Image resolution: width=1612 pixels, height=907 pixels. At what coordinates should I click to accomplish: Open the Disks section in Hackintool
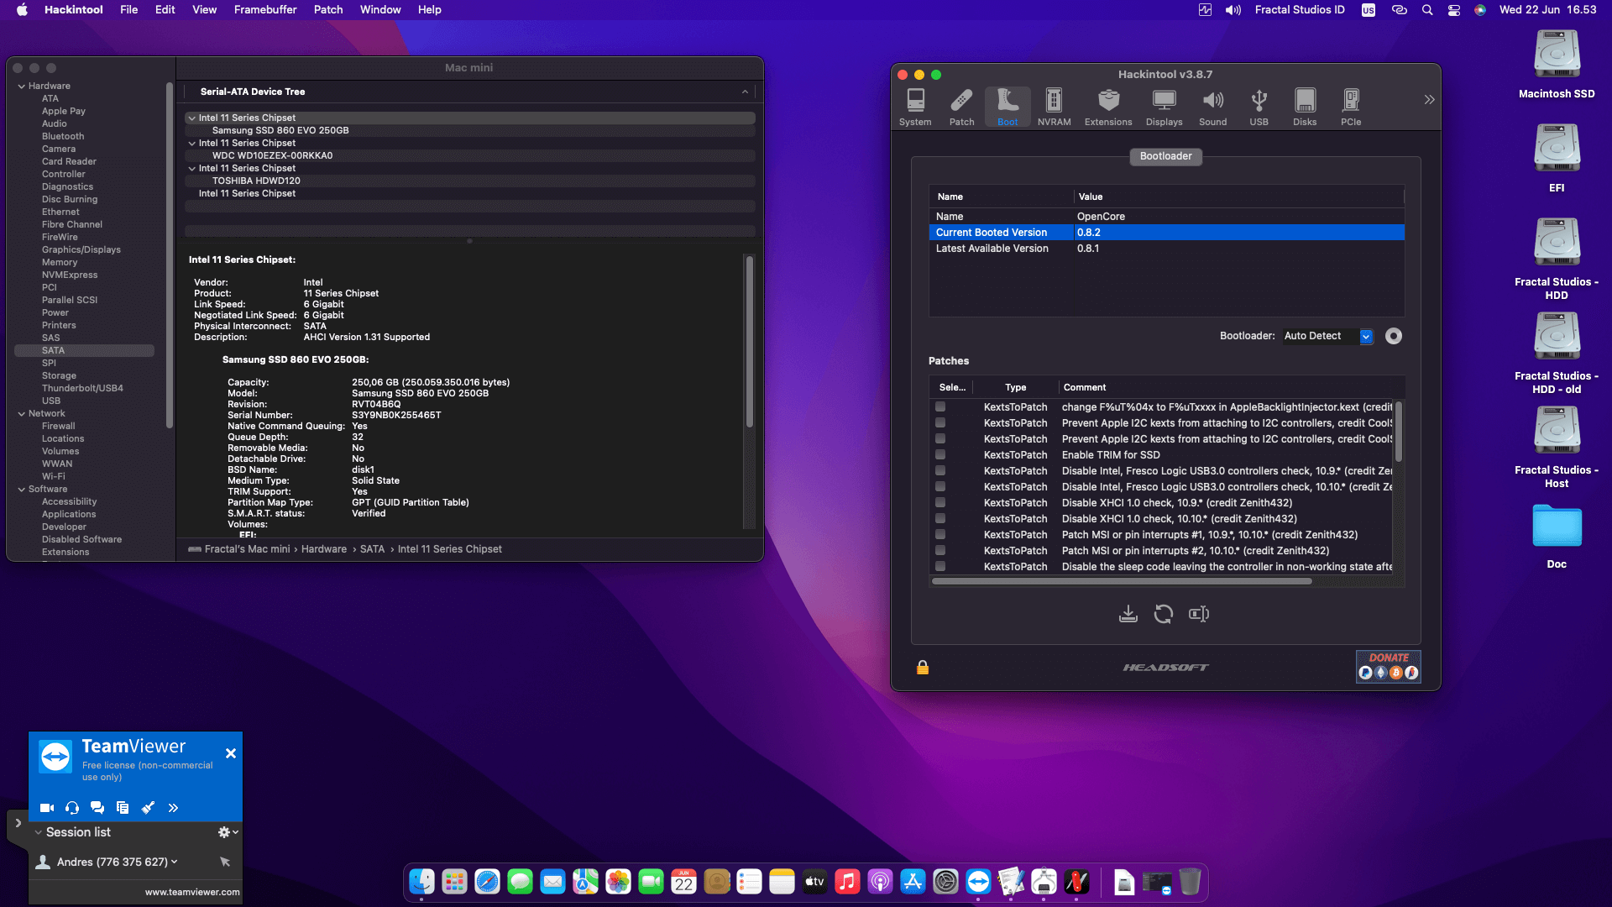[x=1305, y=107]
